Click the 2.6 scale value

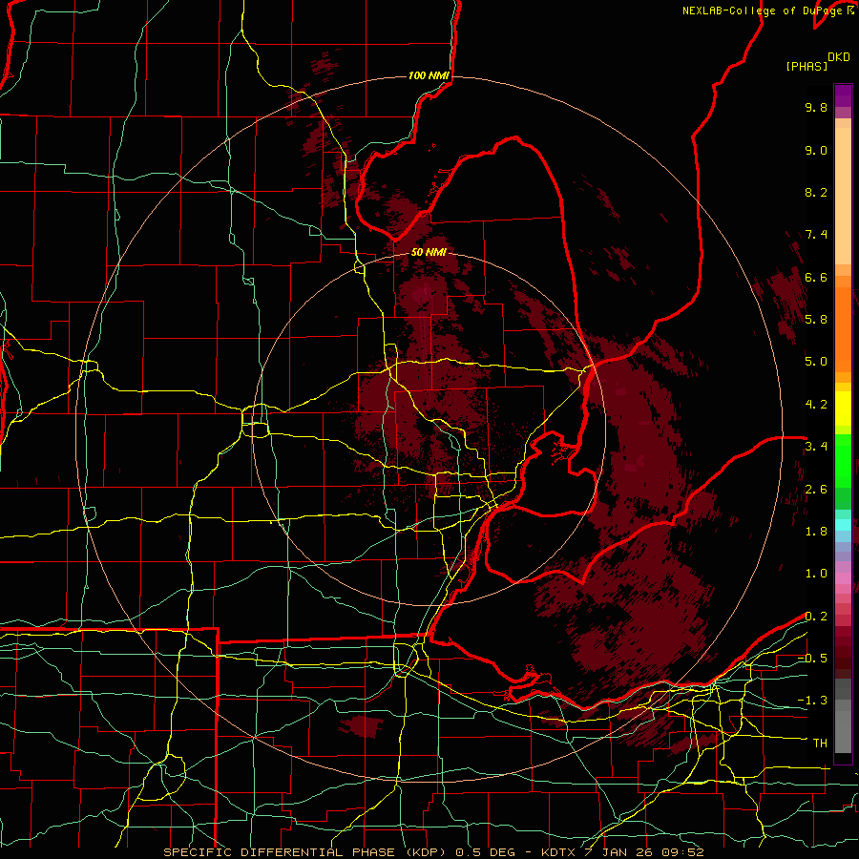[816, 490]
